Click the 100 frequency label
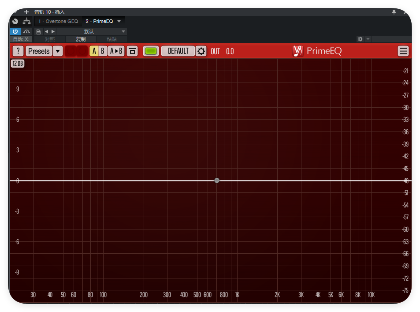The image size is (420, 312). tap(103, 295)
